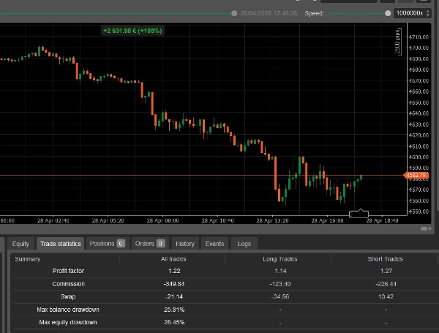Click the Positions tab count badge

pos(121,244)
